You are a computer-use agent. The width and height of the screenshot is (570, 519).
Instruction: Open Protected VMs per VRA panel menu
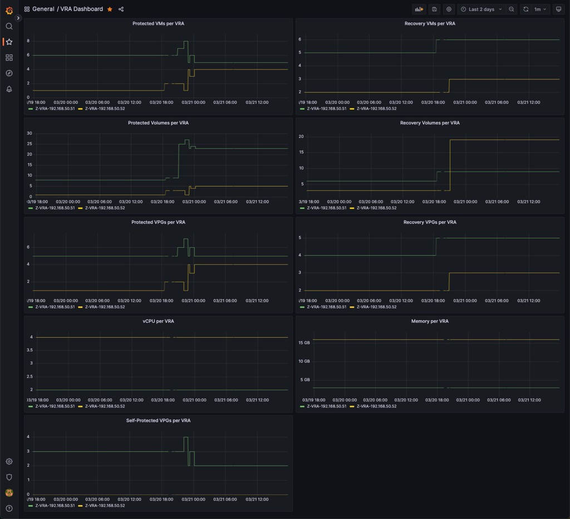pos(158,23)
